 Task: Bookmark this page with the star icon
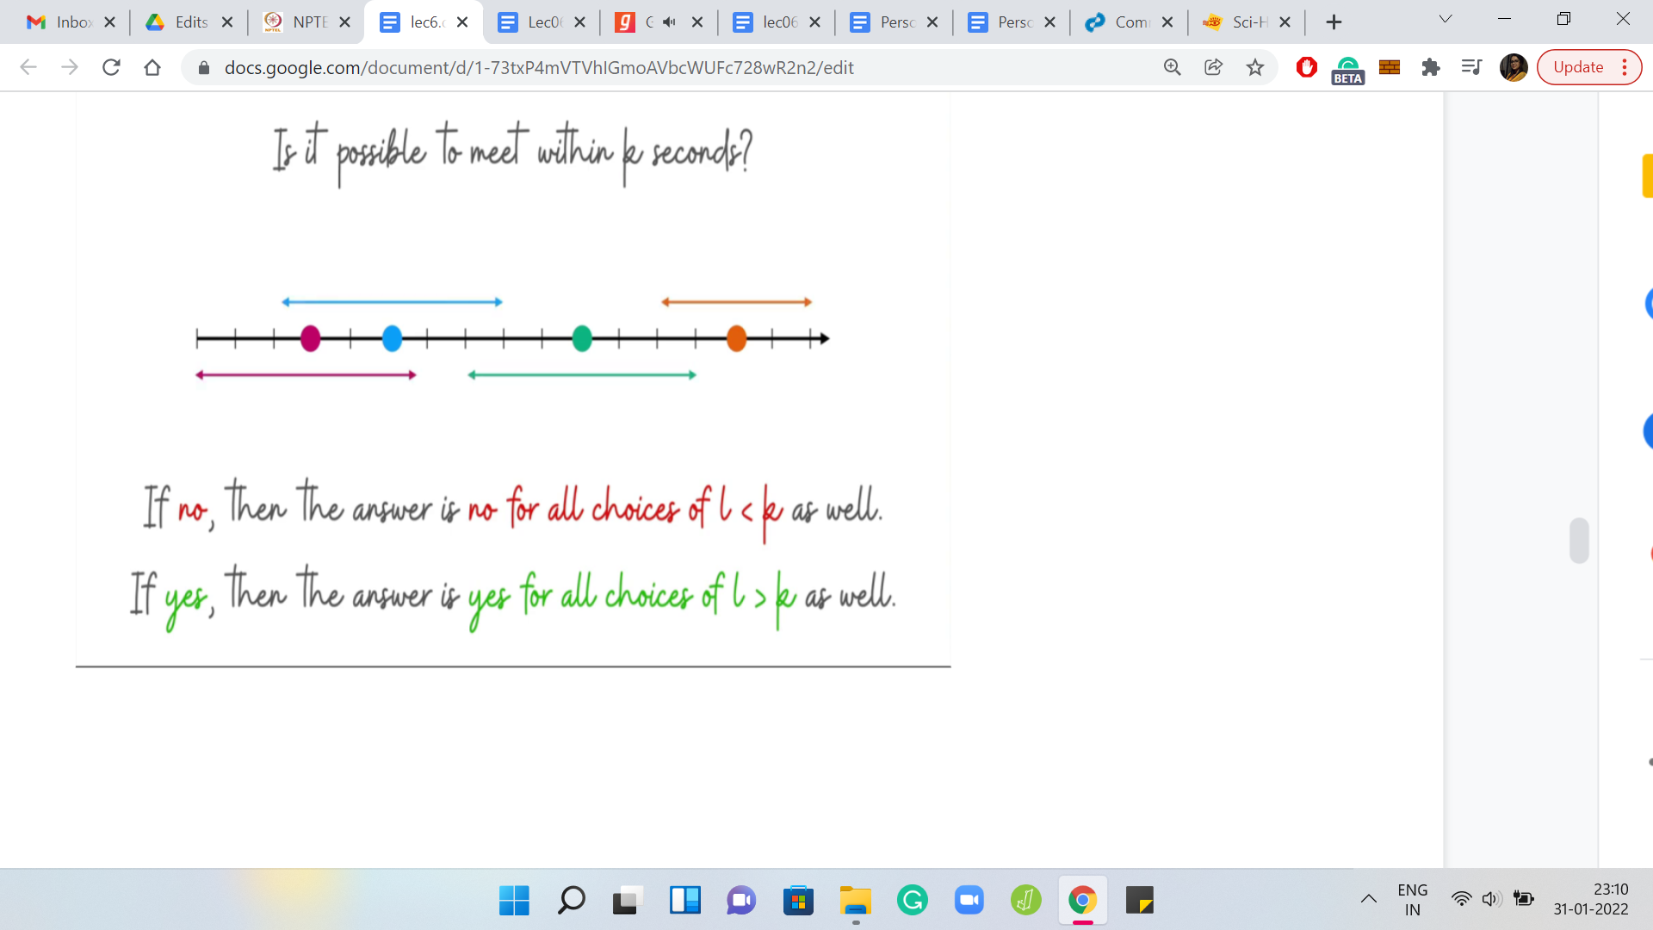[1255, 67]
